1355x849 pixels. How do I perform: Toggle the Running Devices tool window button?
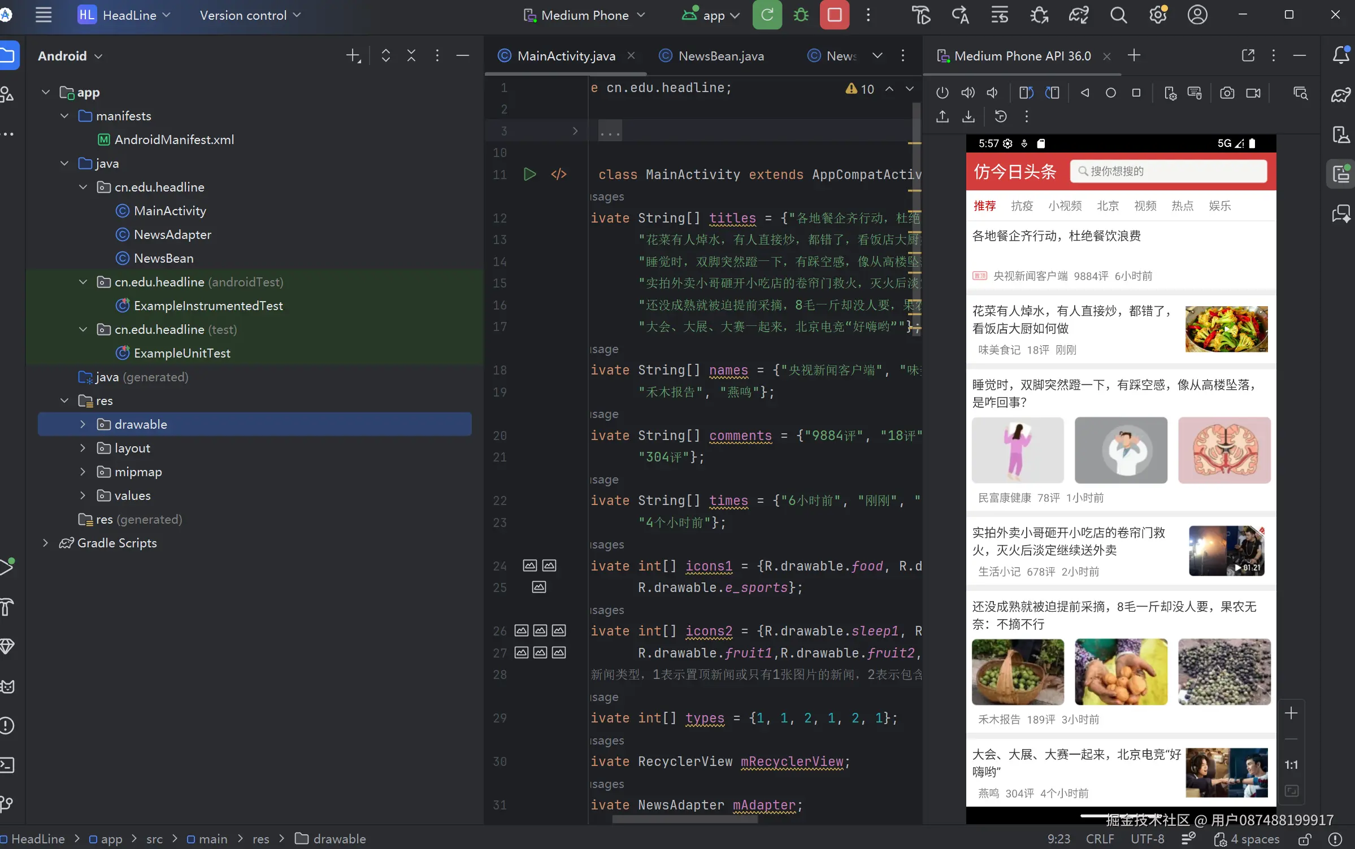click(1340, 174)
